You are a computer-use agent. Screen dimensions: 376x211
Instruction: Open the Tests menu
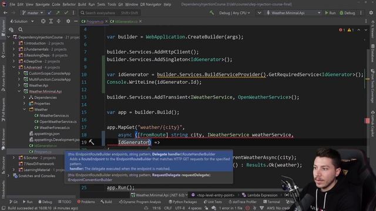101,4
